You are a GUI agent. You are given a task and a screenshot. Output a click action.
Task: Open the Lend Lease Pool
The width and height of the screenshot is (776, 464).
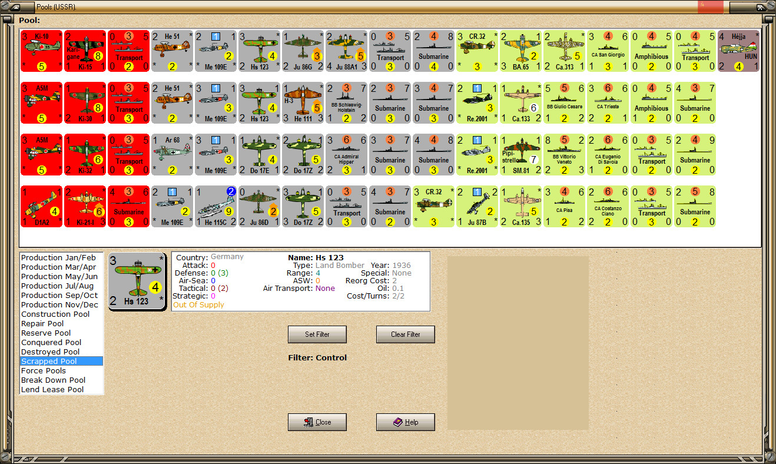pyautogui.click(x=61, y=390)
